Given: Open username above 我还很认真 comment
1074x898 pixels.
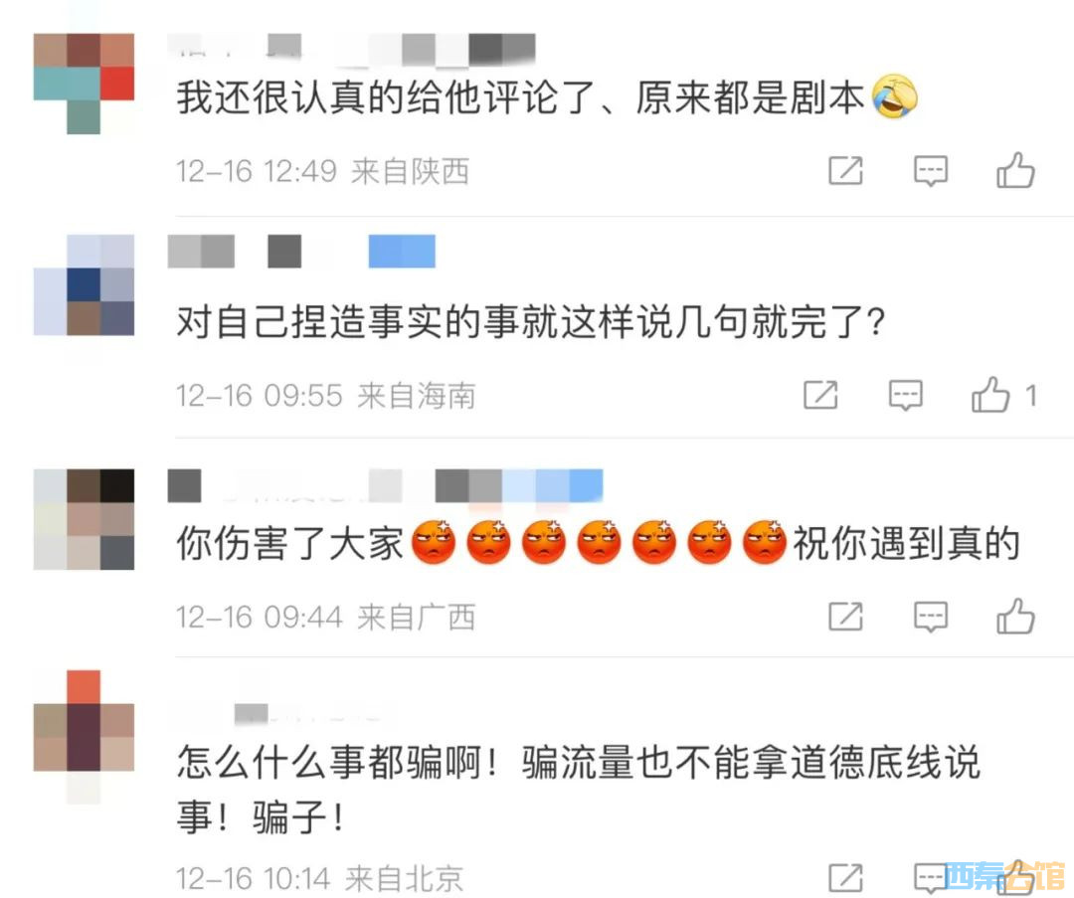Looking at the screenshot, I should click(352, 50).
